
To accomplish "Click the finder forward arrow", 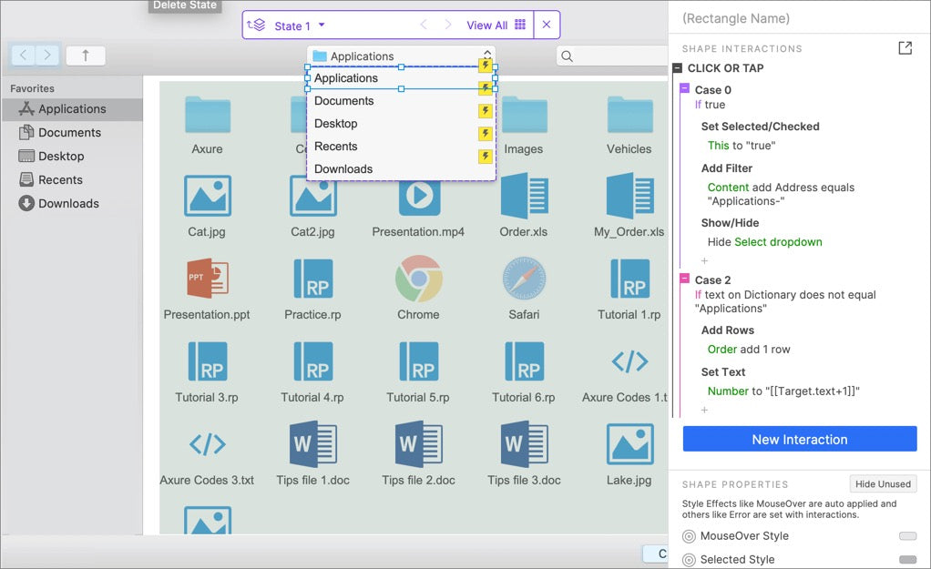I will pos(47,56).
